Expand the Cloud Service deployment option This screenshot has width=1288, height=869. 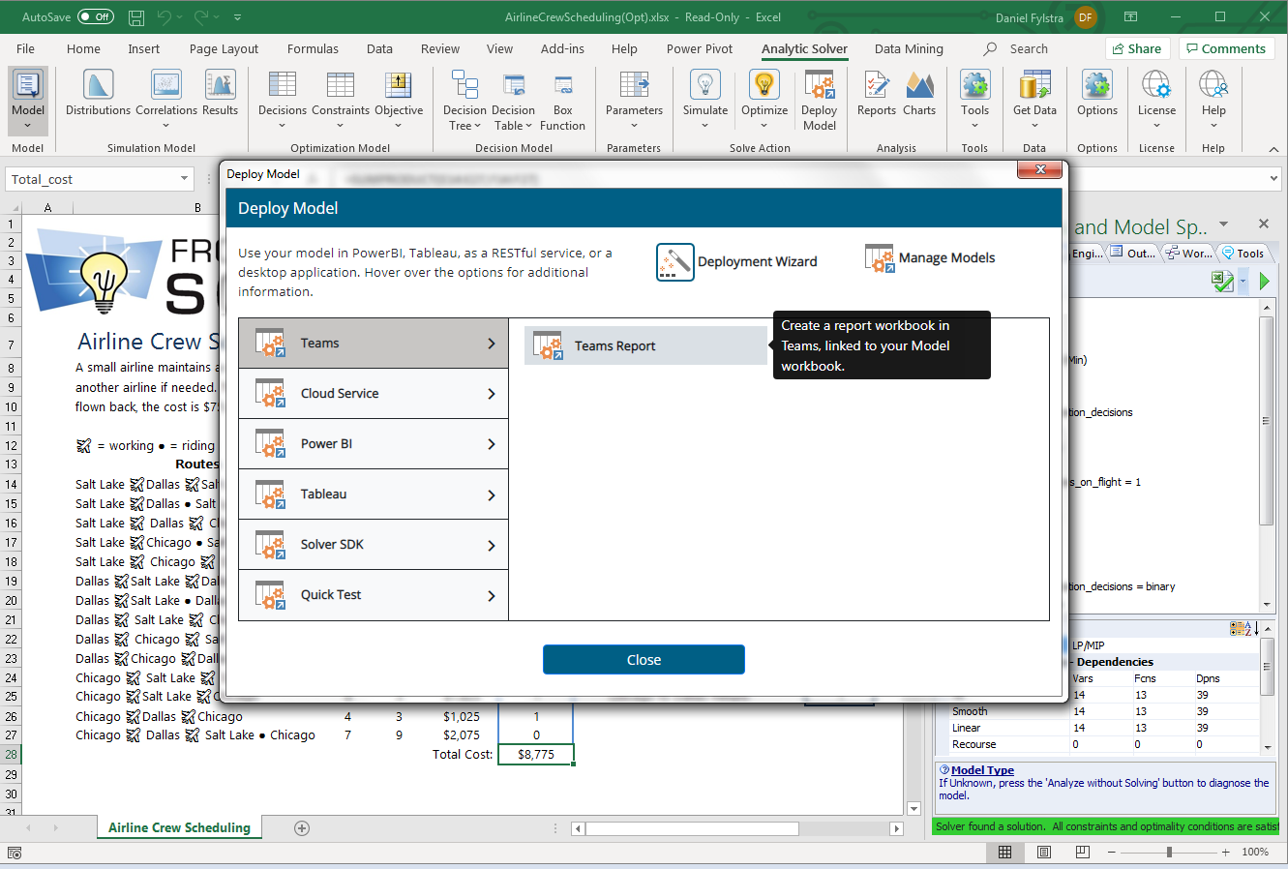point(374,394)
